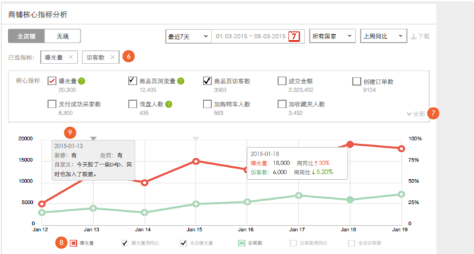474x254 pixels.
Task: Remove the 曝光量 selected tag
Action: (71, 57)
